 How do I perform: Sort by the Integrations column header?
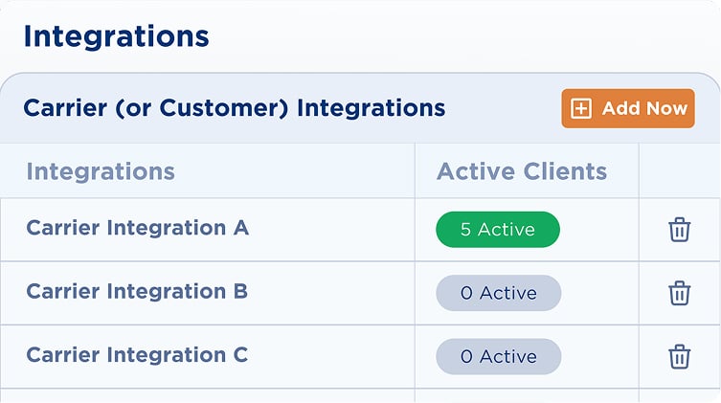[x=101, y=171]
